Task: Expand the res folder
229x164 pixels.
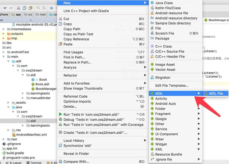Action: (8, 130)
